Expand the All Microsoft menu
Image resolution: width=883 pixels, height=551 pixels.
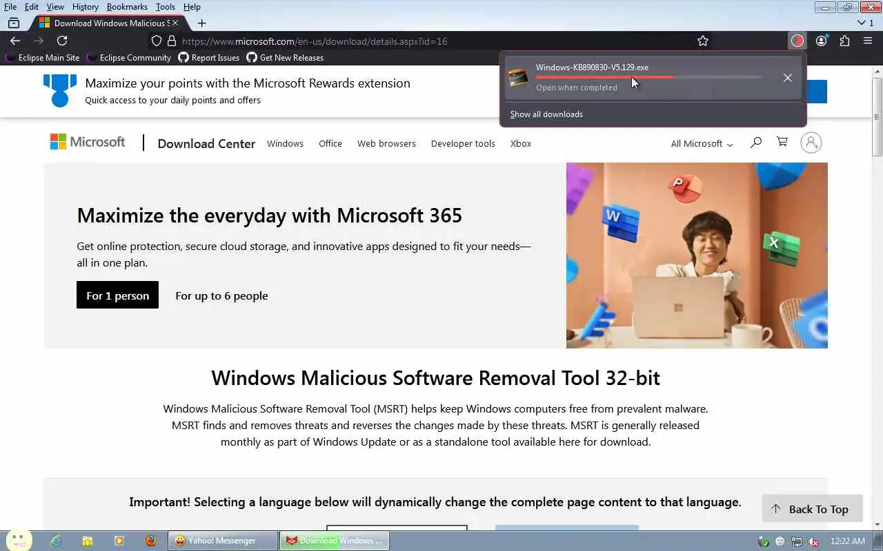702,143
